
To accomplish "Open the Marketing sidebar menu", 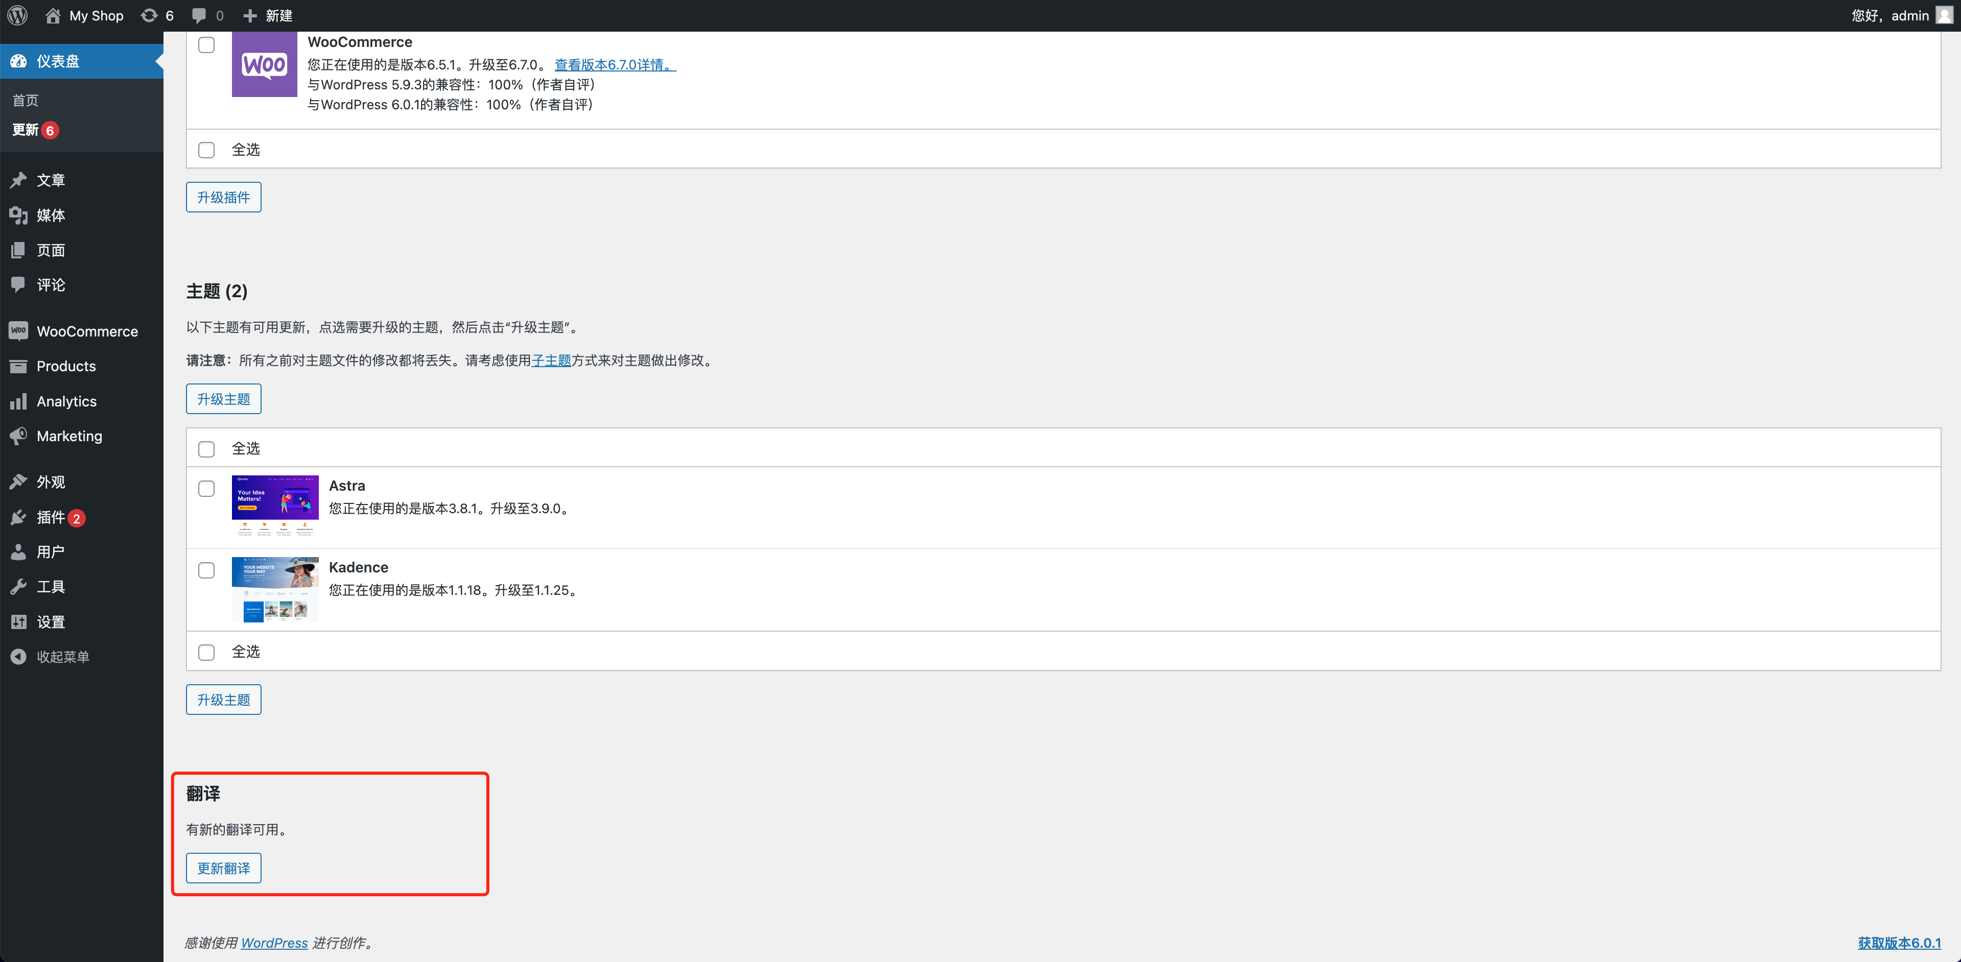I will 68,436.
